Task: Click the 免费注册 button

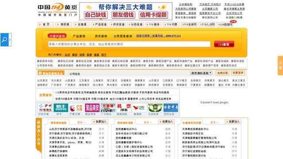Action: (x=222, y=73)
